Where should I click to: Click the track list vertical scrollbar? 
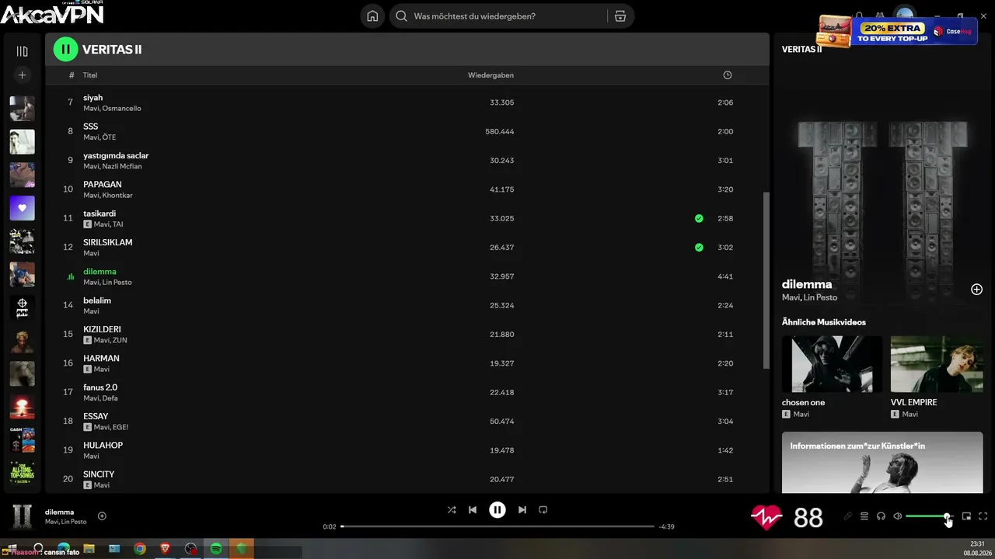[766, 279]
